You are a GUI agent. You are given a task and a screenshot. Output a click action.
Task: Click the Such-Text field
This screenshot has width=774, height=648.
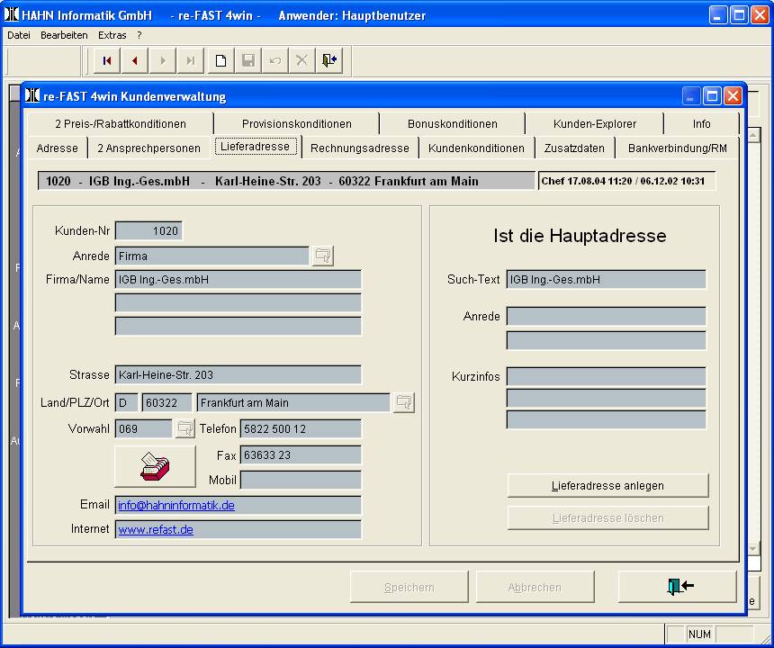(607, 279)
